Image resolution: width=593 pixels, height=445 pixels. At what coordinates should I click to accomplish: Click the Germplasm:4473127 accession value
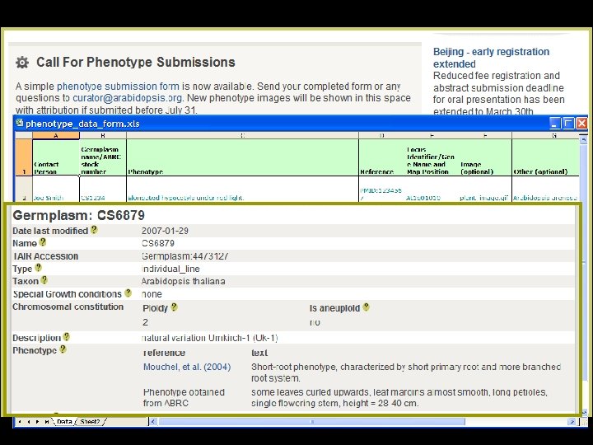[x=185, y=256]
